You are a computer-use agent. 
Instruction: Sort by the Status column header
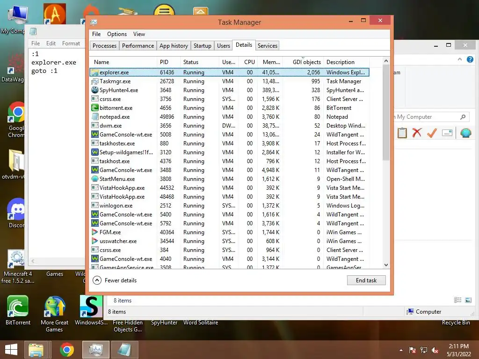coord(199,62)
